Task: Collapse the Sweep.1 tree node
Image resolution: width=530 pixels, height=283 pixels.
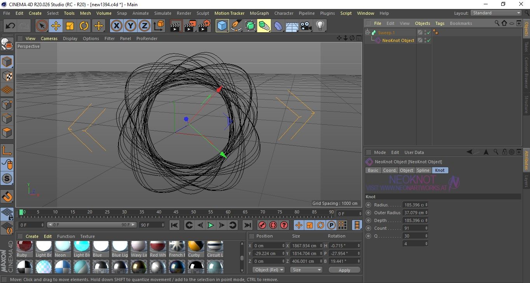Action: (x=368, y=33)
